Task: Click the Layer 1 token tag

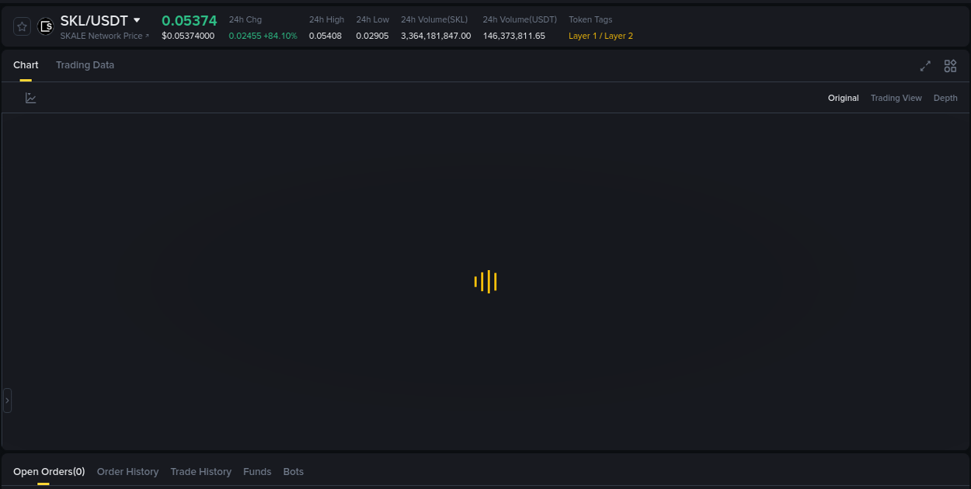Action: pyautogui.click(x=583, y=36)
